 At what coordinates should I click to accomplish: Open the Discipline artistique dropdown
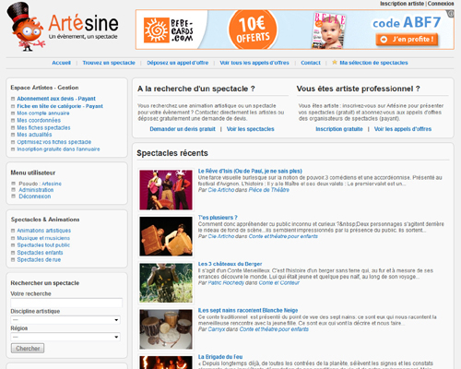point(65,320)
